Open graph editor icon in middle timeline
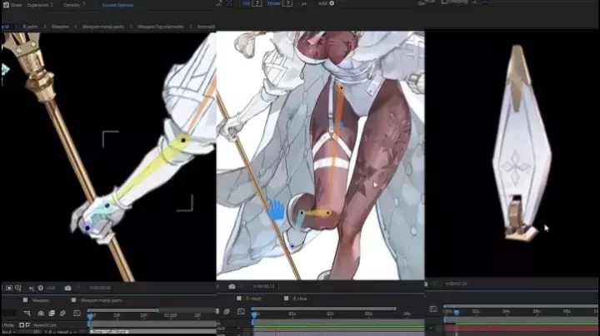Image resolution: width=600 pixels, height=336 pixels. (x=241, y=312)
